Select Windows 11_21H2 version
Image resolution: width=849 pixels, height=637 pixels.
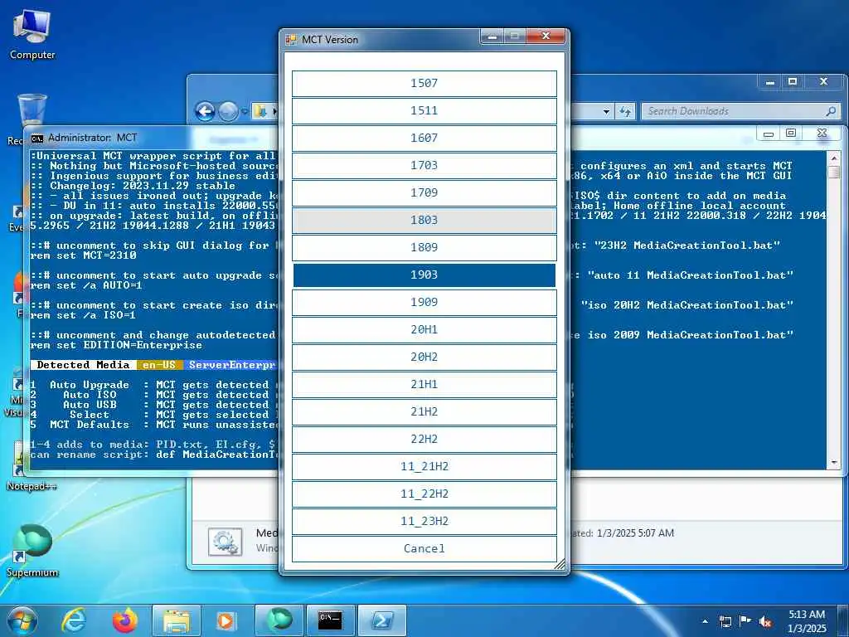point(424,466)
